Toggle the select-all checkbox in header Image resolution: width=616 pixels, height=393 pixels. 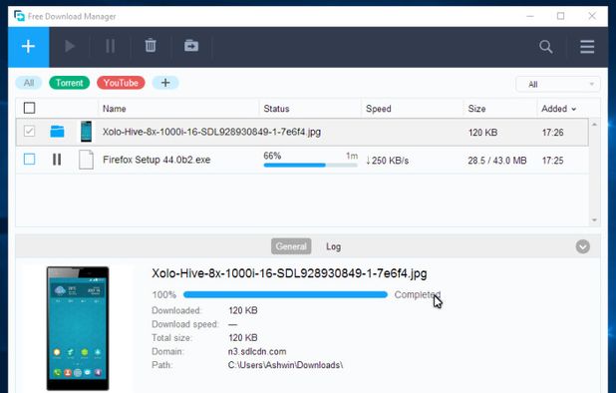click(30, 108)
